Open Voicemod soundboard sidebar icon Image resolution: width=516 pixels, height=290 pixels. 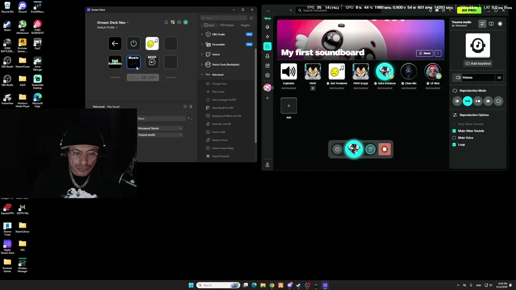pos(267,46)
